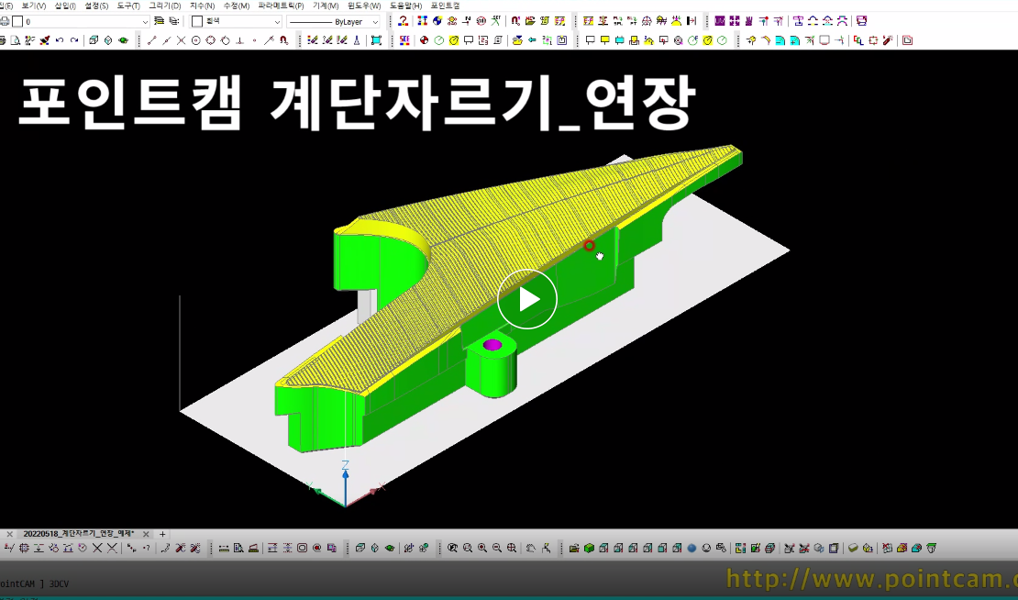1018x600 pixels.
Task: Select the midpoint snap icon
Action: (167, 40)
